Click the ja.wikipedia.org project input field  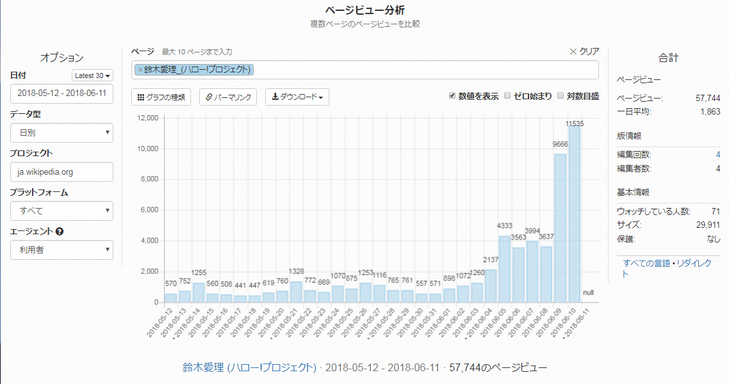[61, 172]
